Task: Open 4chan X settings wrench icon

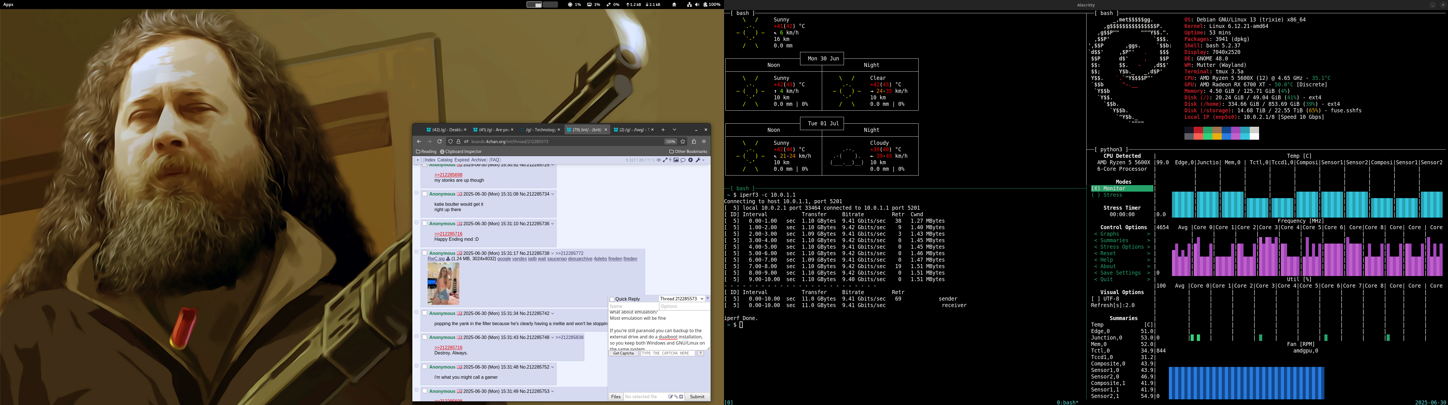Action: click(698, 160)
